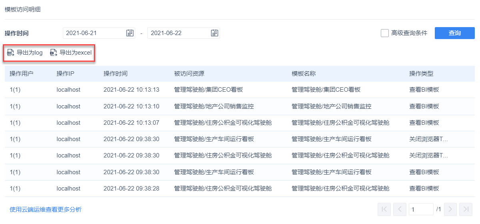Click the blue 查询 button
This screenshot has height=224, width=480.
pyautogui.click(x=455, y=33)
